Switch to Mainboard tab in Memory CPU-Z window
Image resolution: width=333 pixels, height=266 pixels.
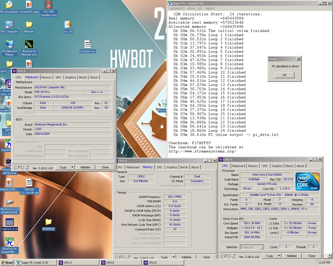pos(133,167)
